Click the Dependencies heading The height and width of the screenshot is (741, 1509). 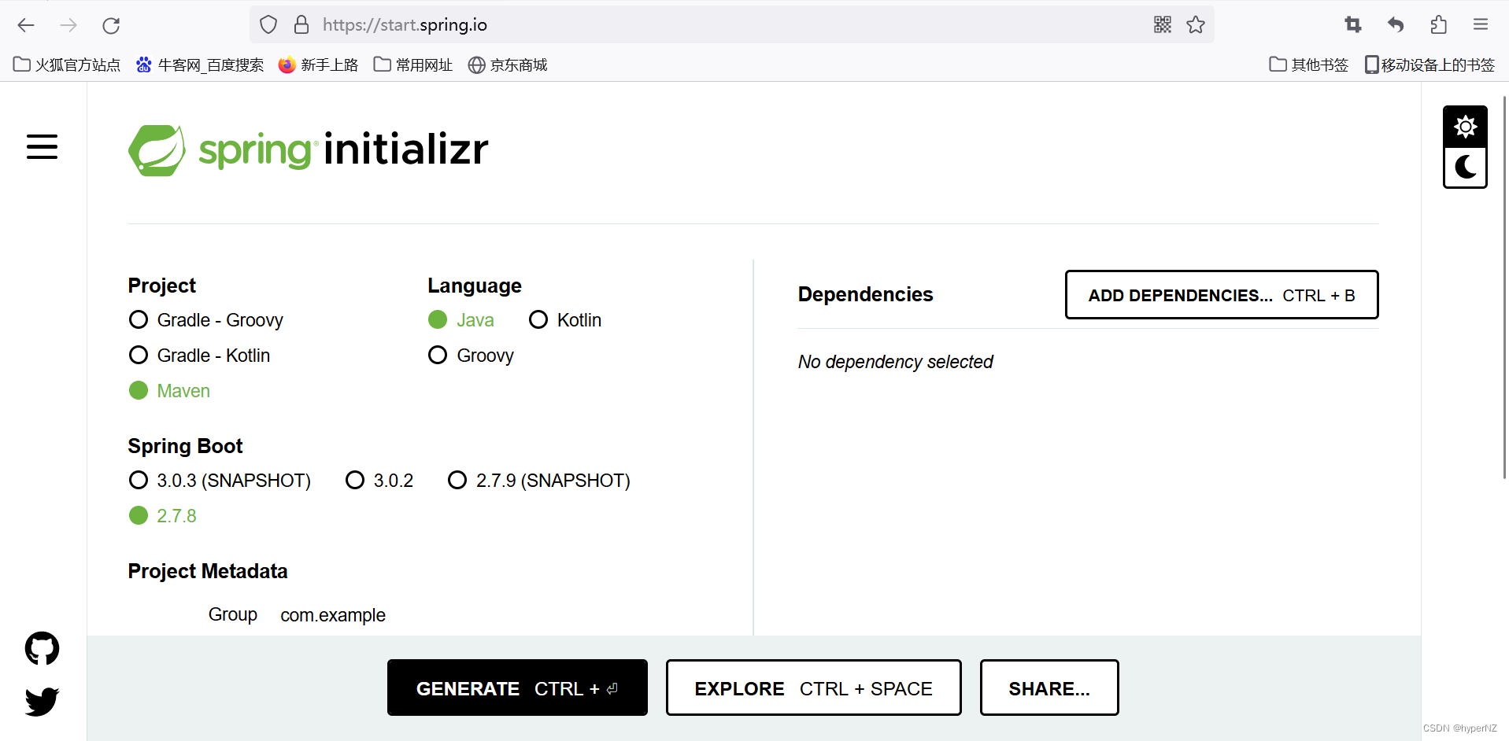865,294
